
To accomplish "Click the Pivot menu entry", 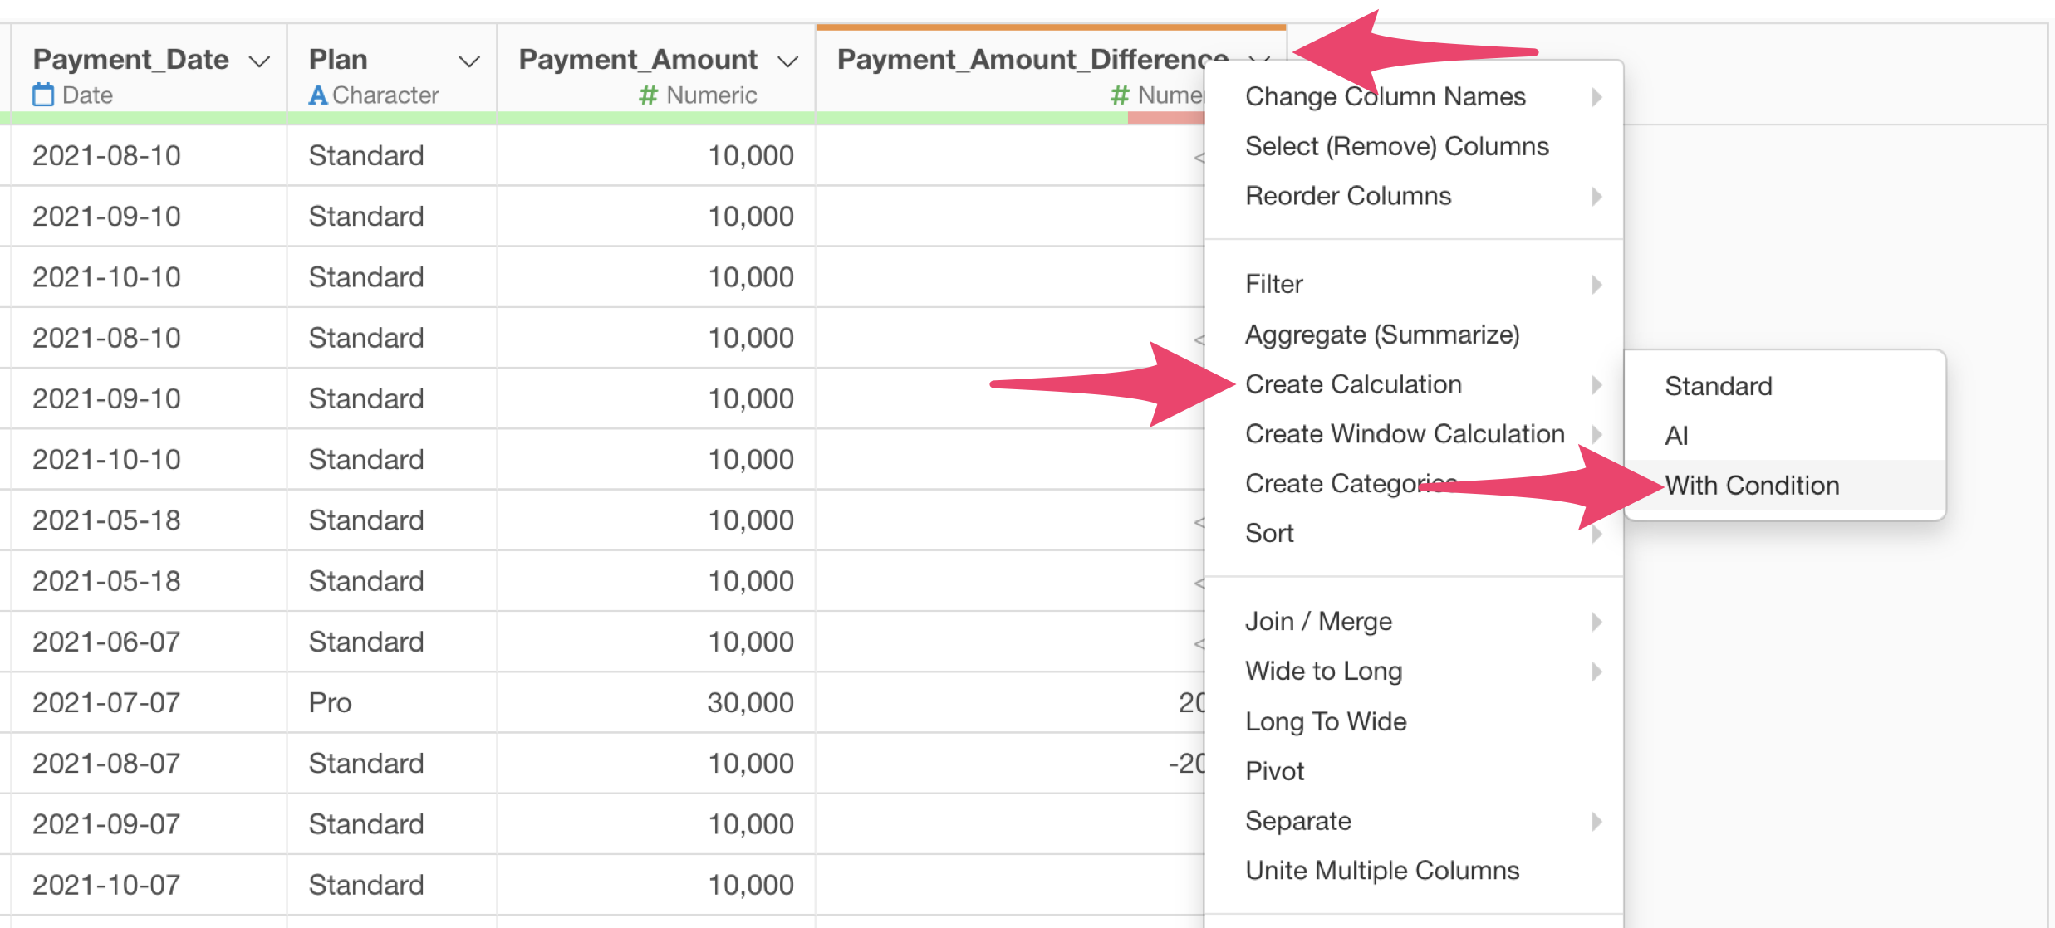I will click(1274, 771).
